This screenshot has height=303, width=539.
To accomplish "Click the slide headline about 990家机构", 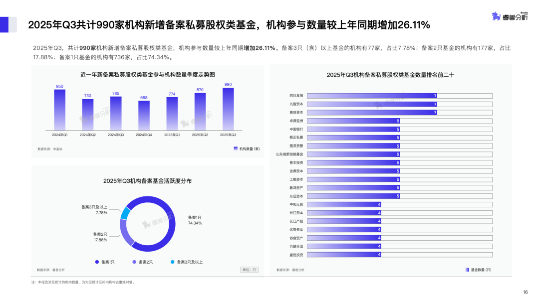I will coord(229,25).
